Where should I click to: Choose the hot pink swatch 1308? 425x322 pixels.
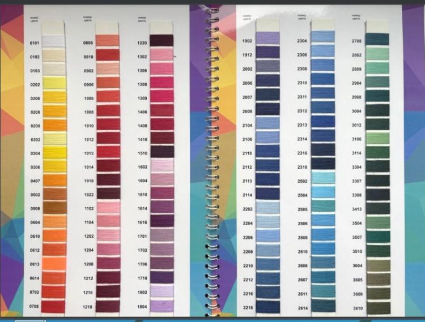click(x=162, y=83)
